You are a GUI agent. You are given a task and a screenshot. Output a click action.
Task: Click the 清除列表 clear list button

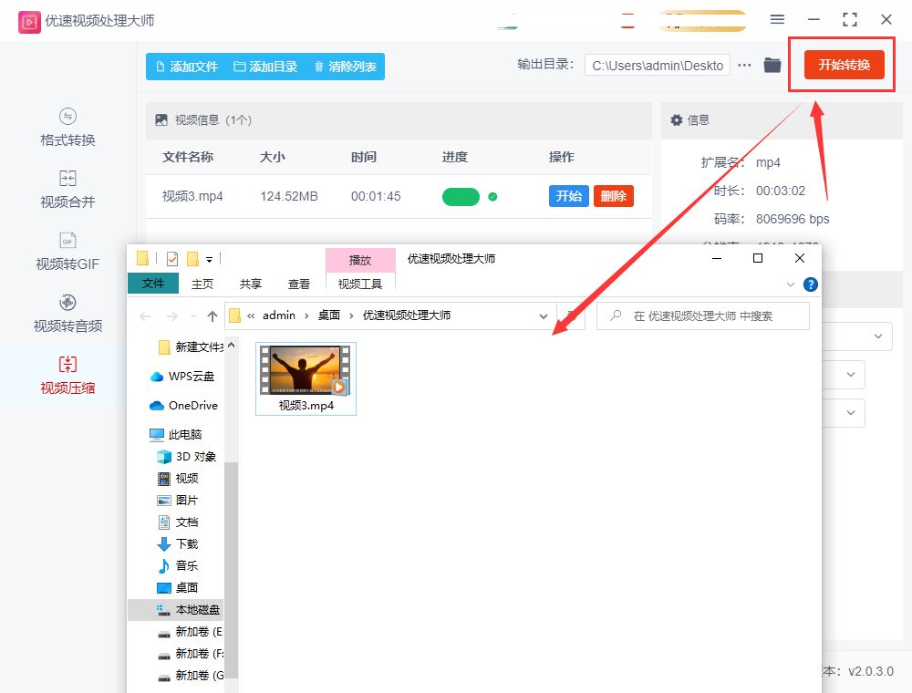(346, 67)
